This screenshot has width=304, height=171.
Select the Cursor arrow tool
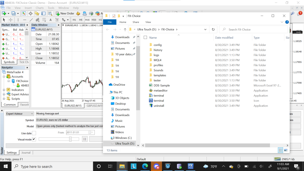(4, 20)
